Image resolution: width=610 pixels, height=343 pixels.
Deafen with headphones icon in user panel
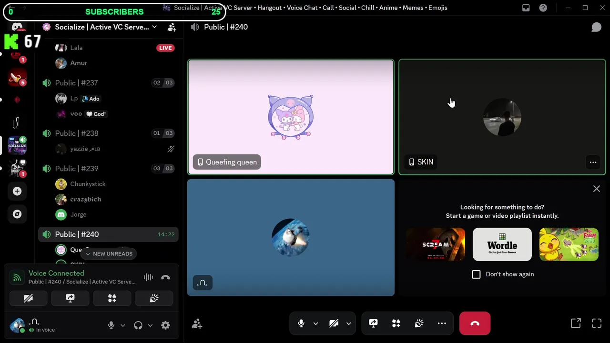tap(138, 325)
